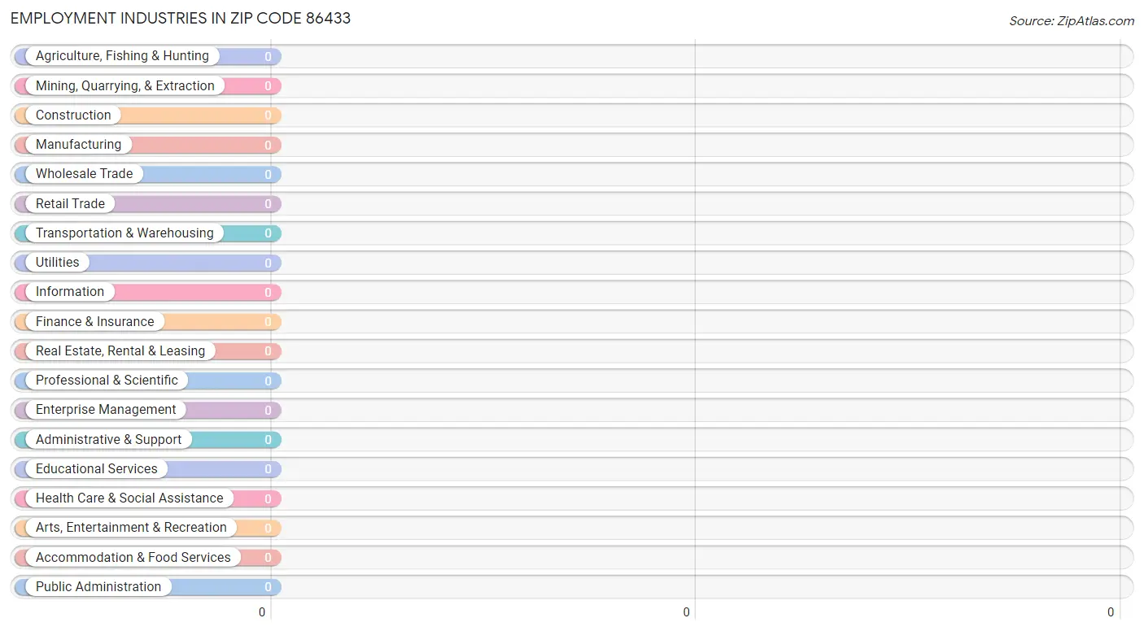This screenshot has height=631, width=1144.
Task: Click the Source: ZipAtlas.com credit
Action: (x=1072, y=21)
